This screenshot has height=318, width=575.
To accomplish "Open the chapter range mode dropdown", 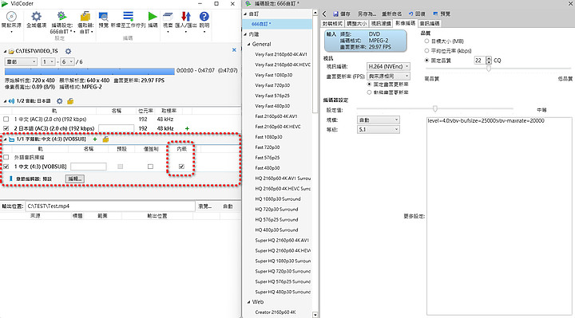I will (21, 62).
